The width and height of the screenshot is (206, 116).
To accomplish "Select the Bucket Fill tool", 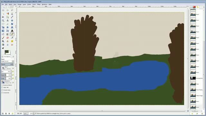I will pos(3,34).
